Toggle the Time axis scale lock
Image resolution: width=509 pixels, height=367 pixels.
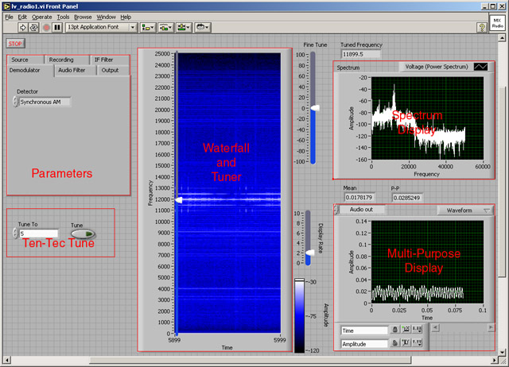tap(395, 330)
